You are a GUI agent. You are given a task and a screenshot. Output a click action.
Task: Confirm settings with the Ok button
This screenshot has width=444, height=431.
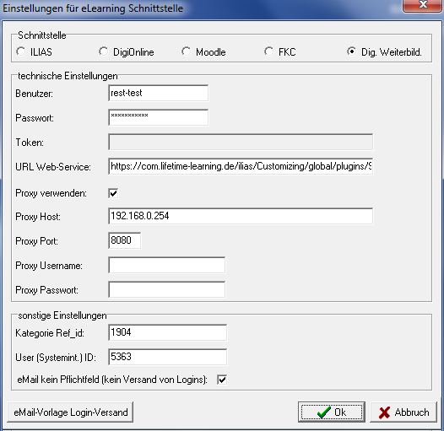pyautogui.click(x=332, y=412)
